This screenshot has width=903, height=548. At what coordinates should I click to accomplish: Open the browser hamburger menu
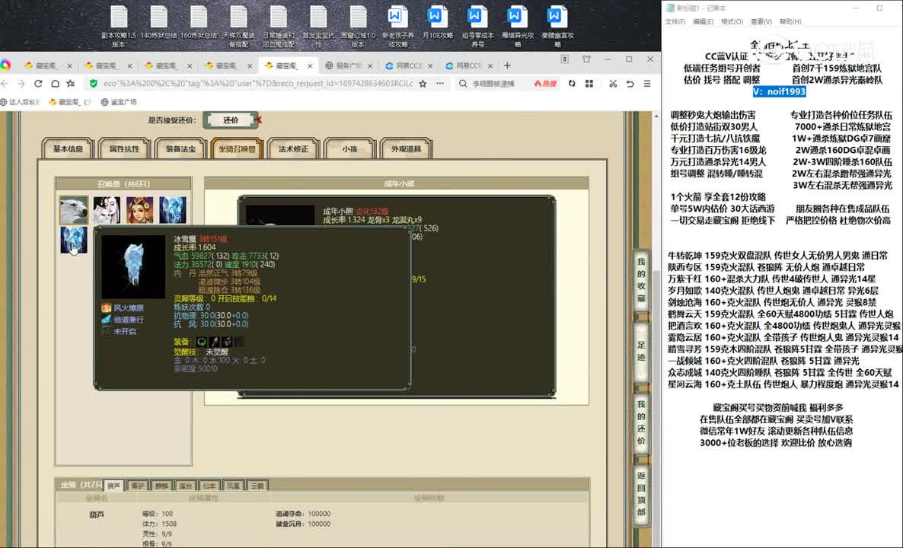tap(647, 84)
